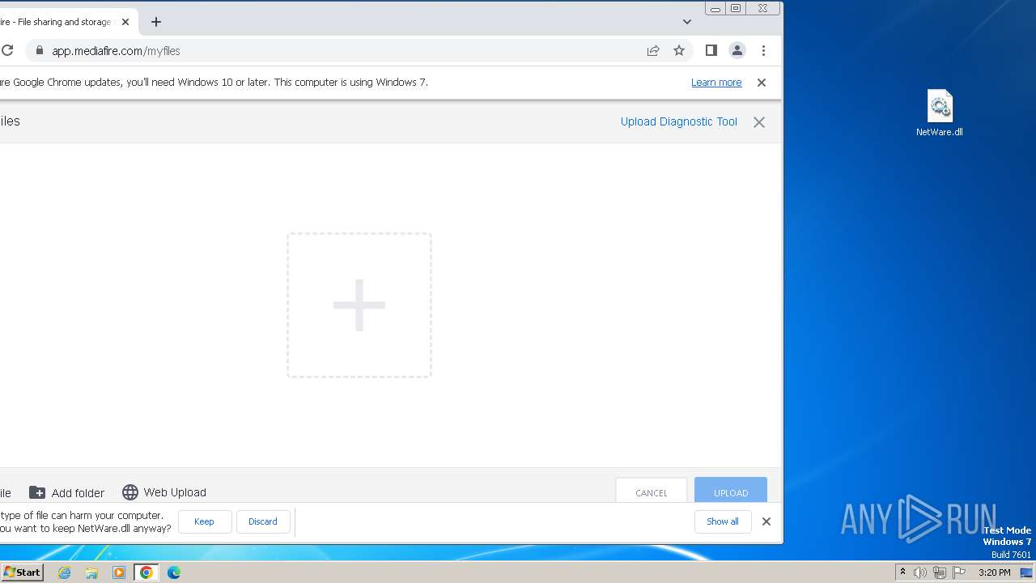Open Windows Explorer from the taskbar
1036x583 pixels.
[x=91, y=572]
